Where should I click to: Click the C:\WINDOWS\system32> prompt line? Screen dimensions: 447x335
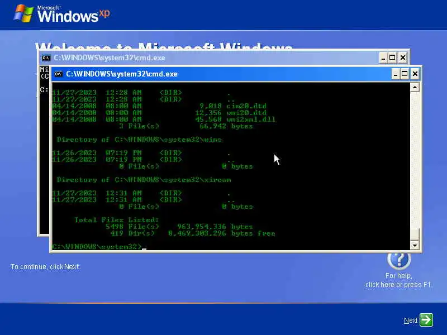(x=97, y=247)
